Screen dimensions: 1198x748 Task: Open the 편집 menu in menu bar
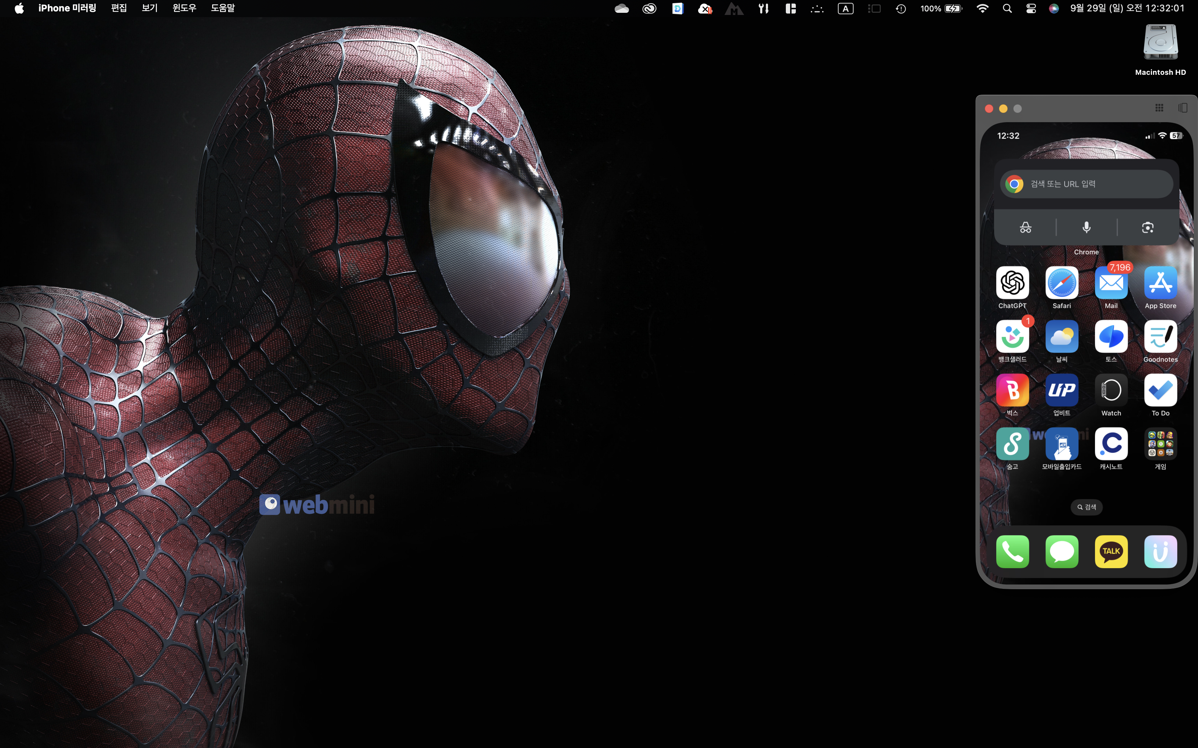click(119, 8)
